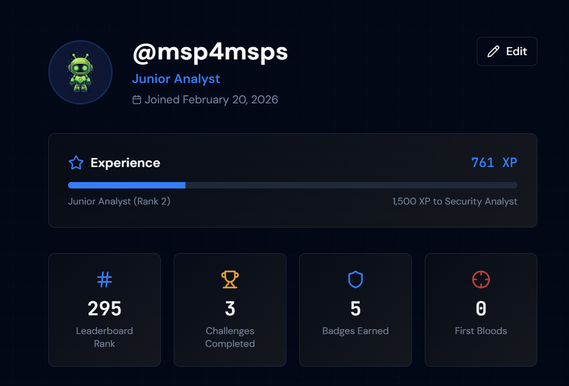Click the experience progress bar
The width and height of the screenshot is (569, 386).
(293, 185)
